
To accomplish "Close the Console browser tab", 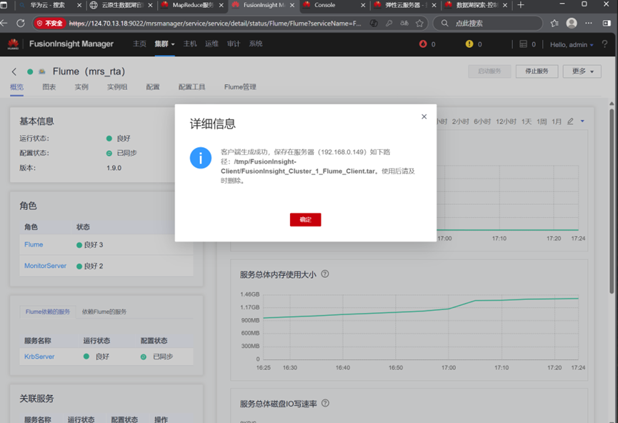I will click(x=363, y=5).
